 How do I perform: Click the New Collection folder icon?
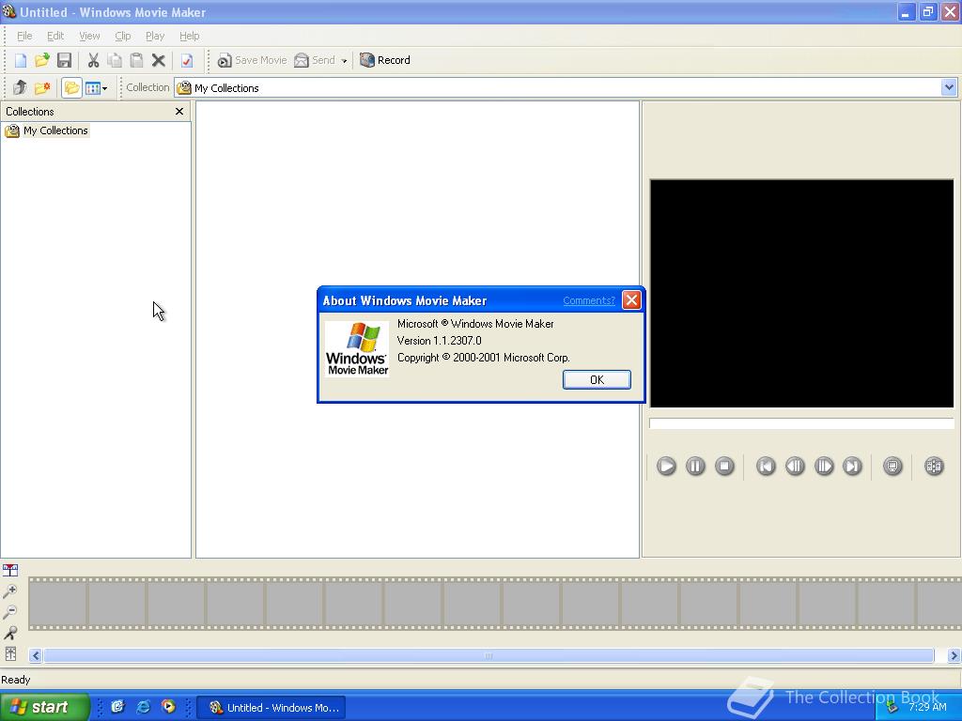[42, 87]
